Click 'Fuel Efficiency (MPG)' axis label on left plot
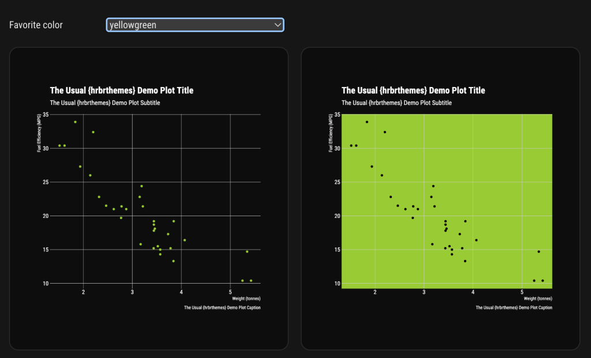Screen dimensions: 591x358 point(39,133)
